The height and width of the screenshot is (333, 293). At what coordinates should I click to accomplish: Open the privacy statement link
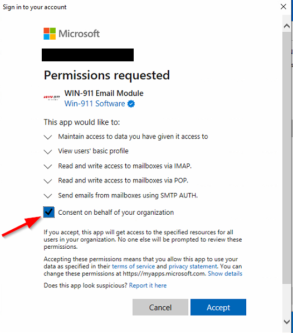193,266
